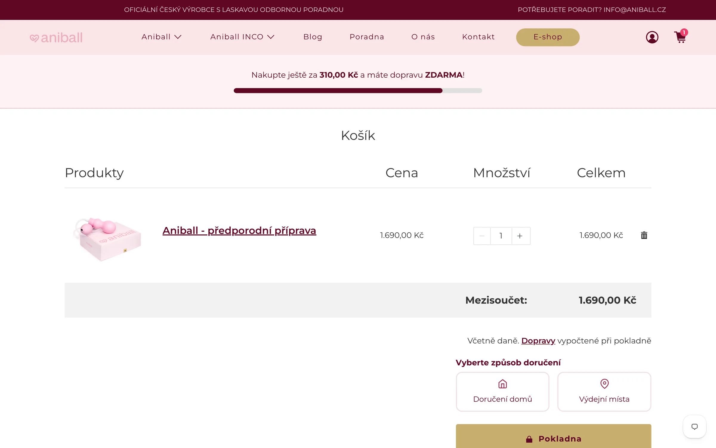Increase quantity with plus button
716x448 pixels.
(520, 236)
